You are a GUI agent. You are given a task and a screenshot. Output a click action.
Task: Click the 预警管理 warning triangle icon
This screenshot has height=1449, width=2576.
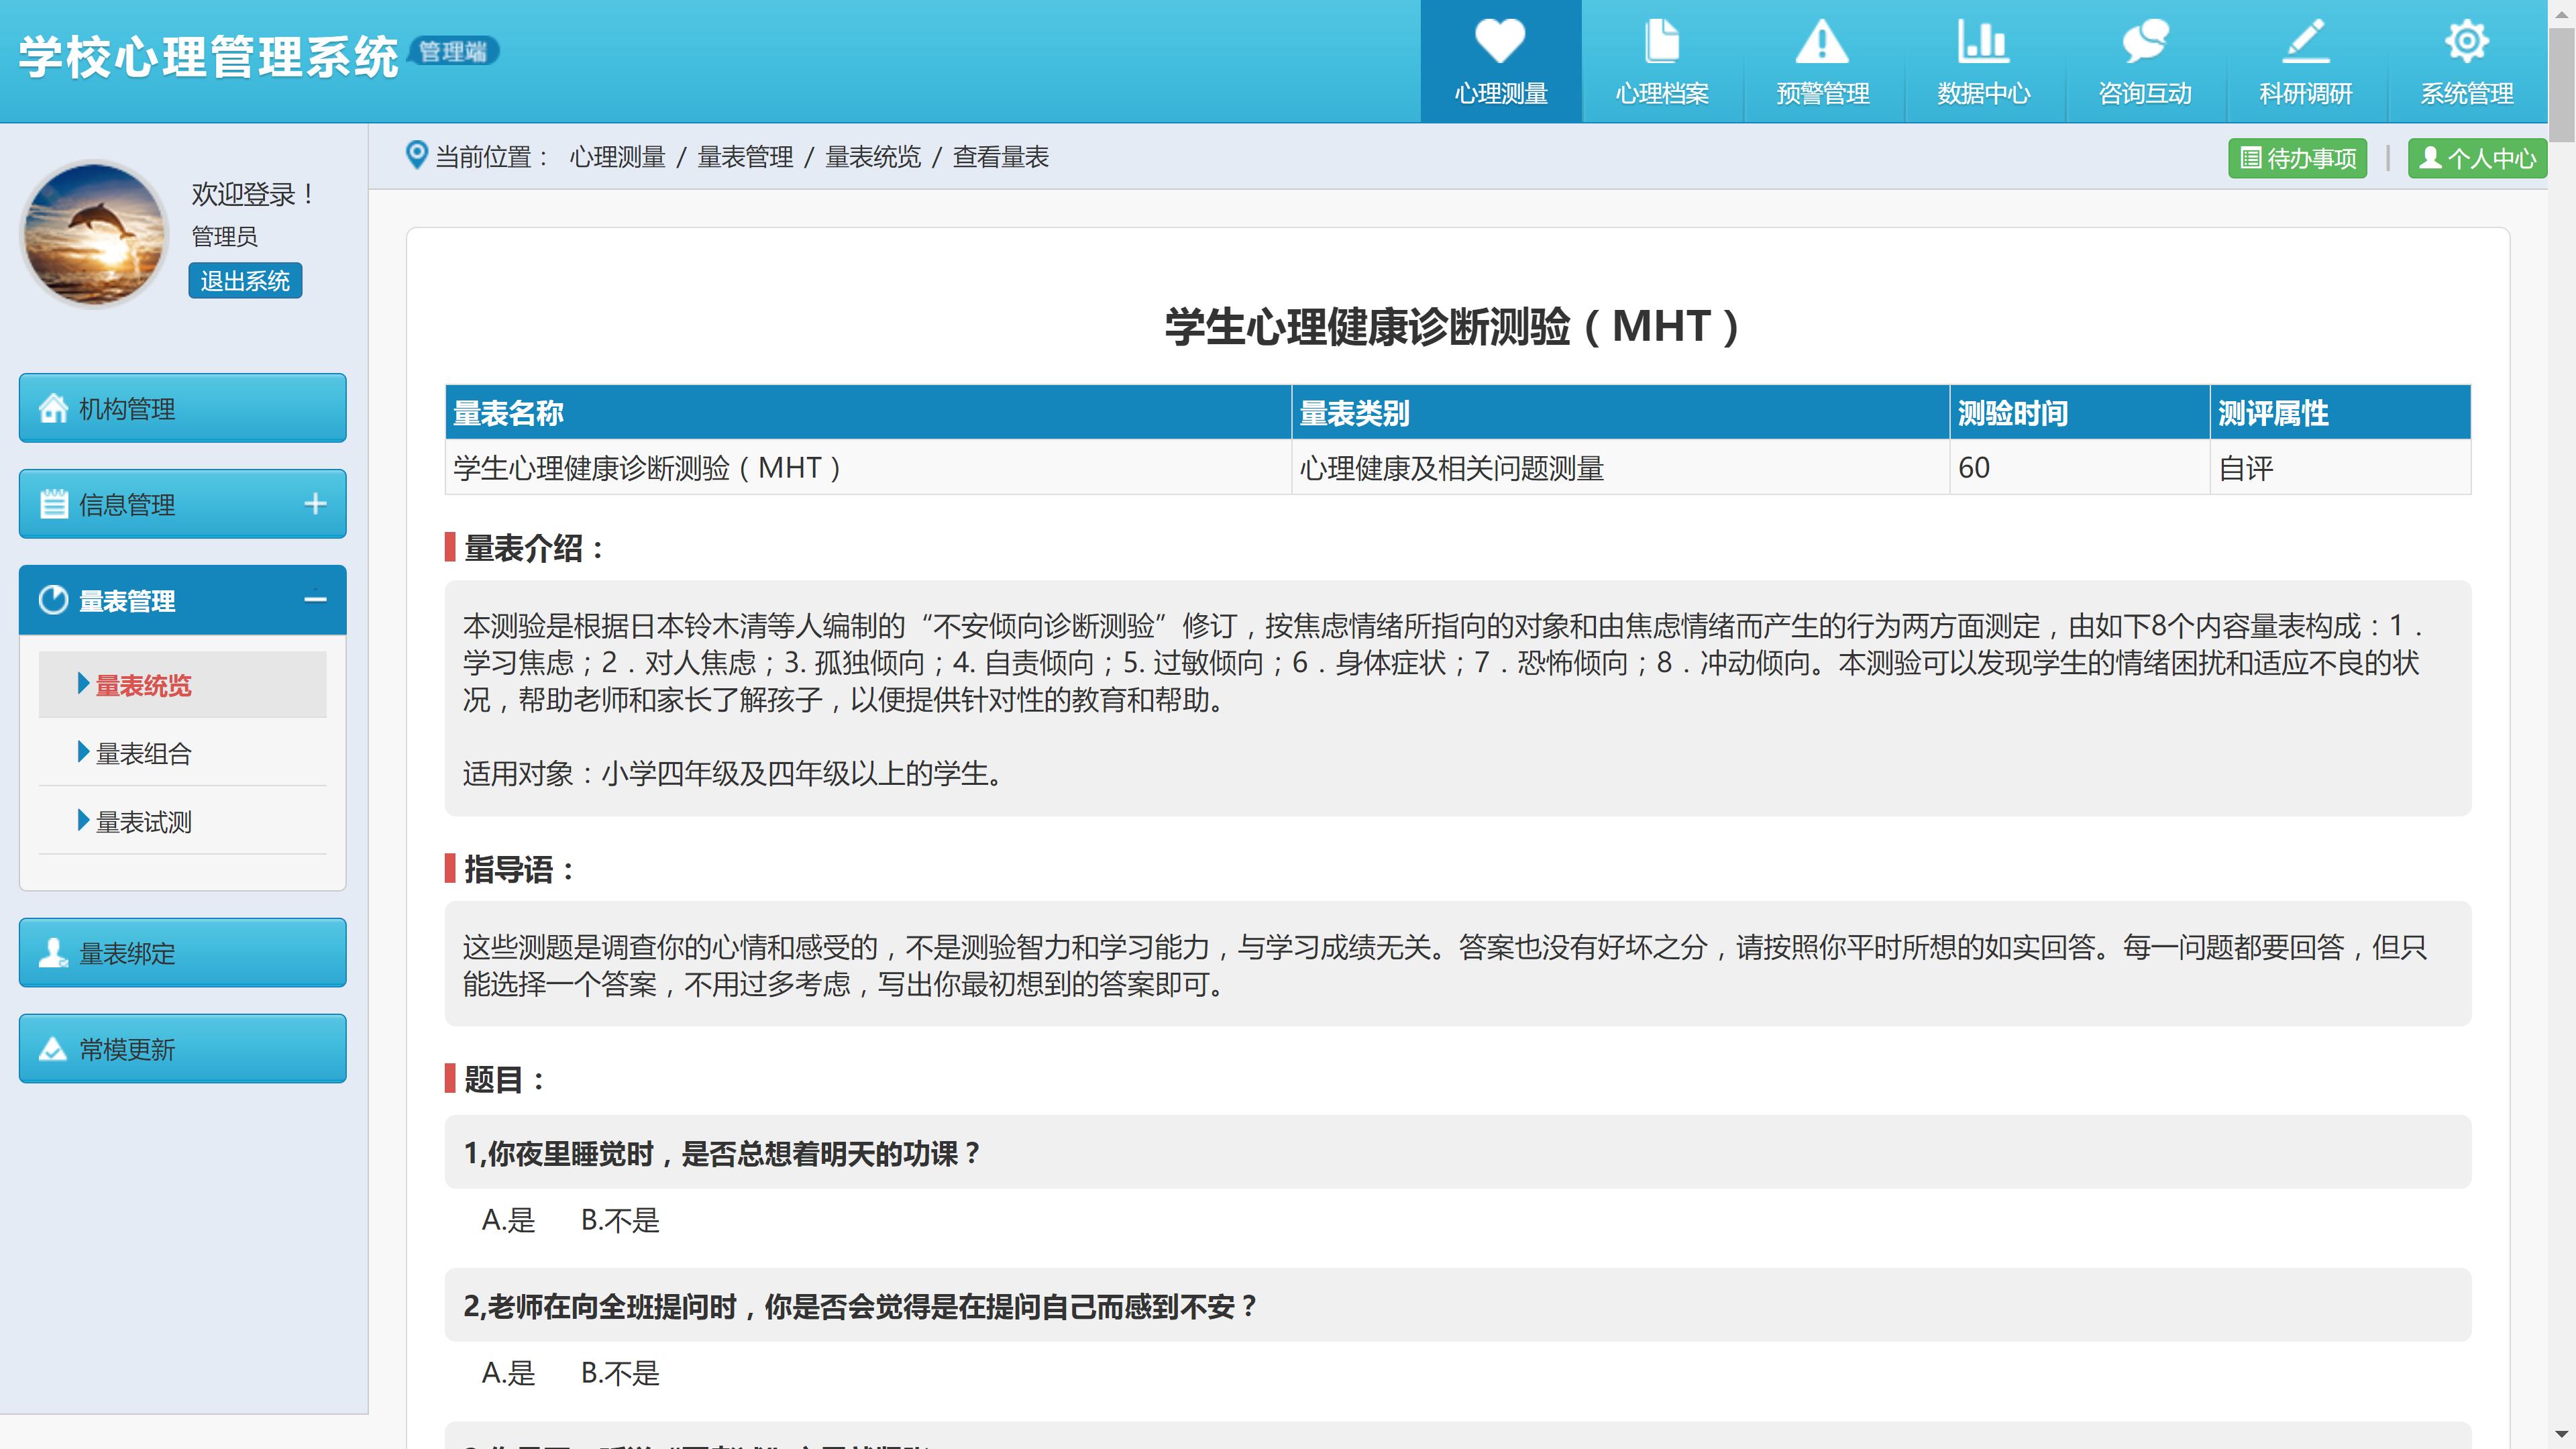coord(1822,42)
